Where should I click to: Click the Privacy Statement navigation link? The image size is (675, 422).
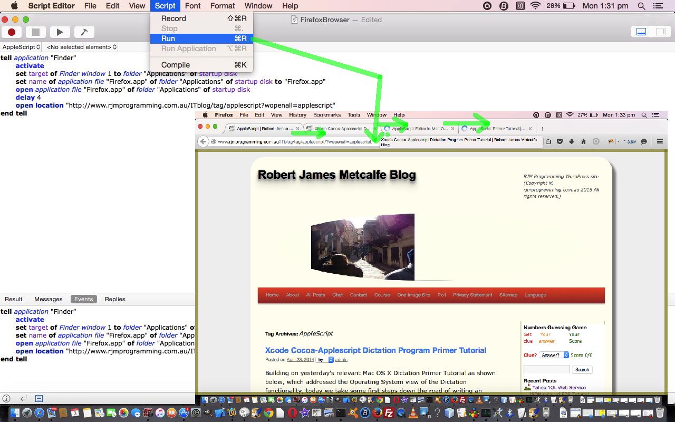pos(472,295)
